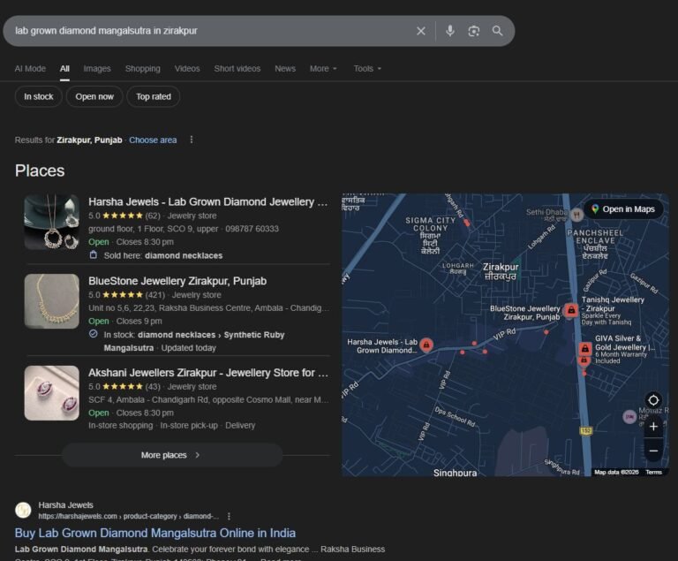
Task: Click Sethi Dhaba restaurant map icon
Action: pyautogui.click(x=576, y=215)
